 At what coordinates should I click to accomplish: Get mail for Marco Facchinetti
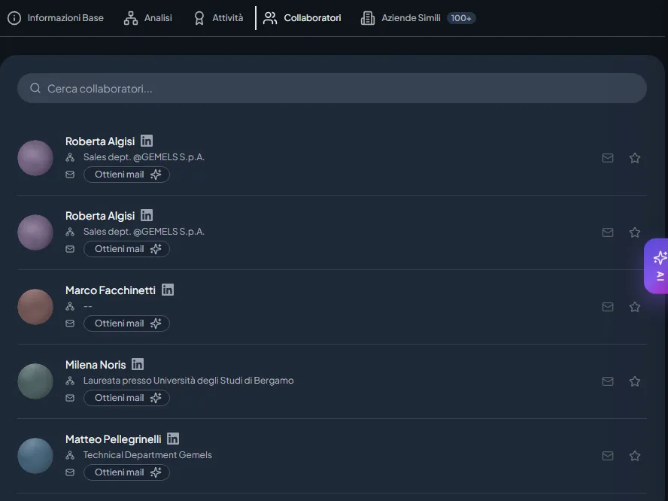point(126,323)
